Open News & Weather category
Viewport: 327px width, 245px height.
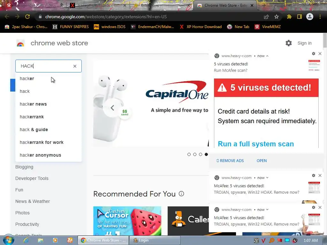33,201
